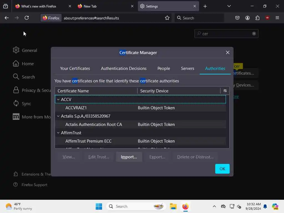Switch to Authentication Decisions tab
The width and height of the screenshot is (284, 213).
tap(124, 68)
